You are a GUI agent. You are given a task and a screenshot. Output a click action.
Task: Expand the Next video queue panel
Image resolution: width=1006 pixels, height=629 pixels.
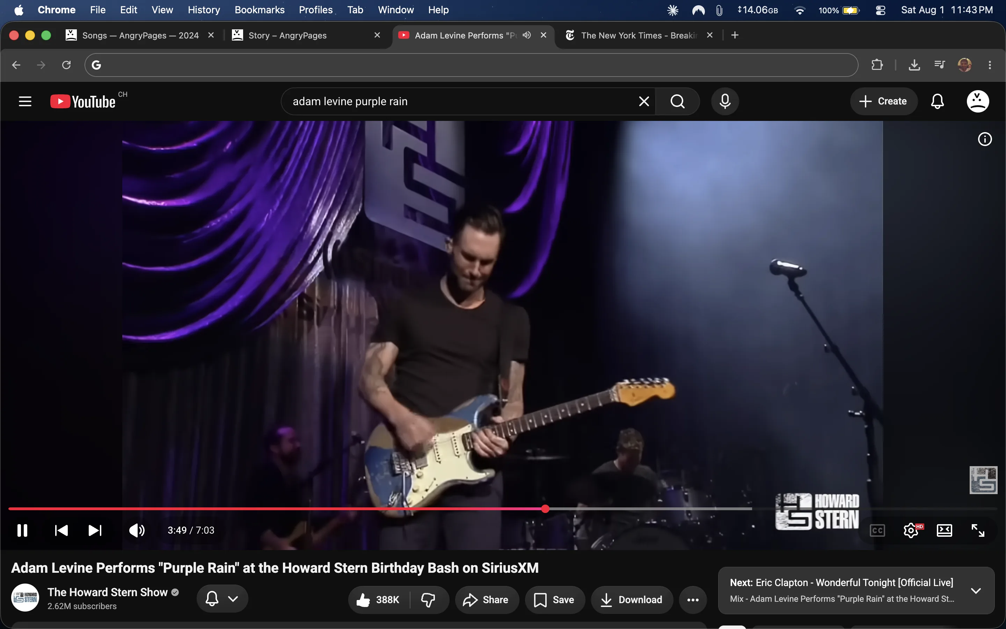[x=976, y=591]
